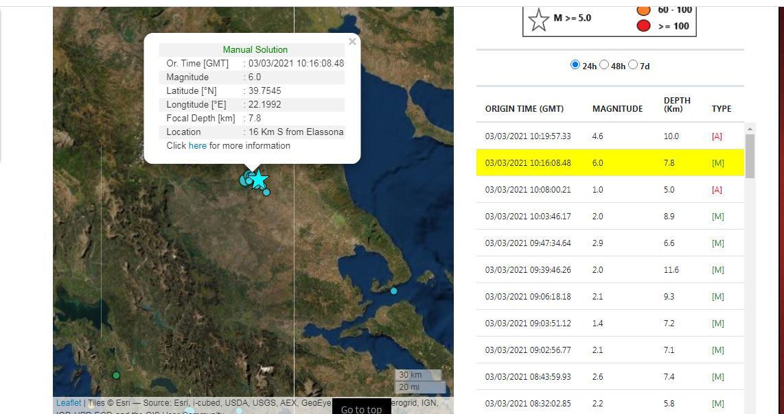This screenshot has height=414, width=784.
Task: Click the MAGNITUDE column header
Action: pos(617,108)
